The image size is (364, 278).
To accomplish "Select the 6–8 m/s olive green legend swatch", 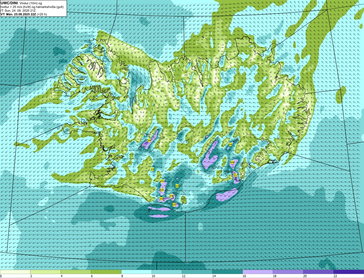I will point(106,272).
